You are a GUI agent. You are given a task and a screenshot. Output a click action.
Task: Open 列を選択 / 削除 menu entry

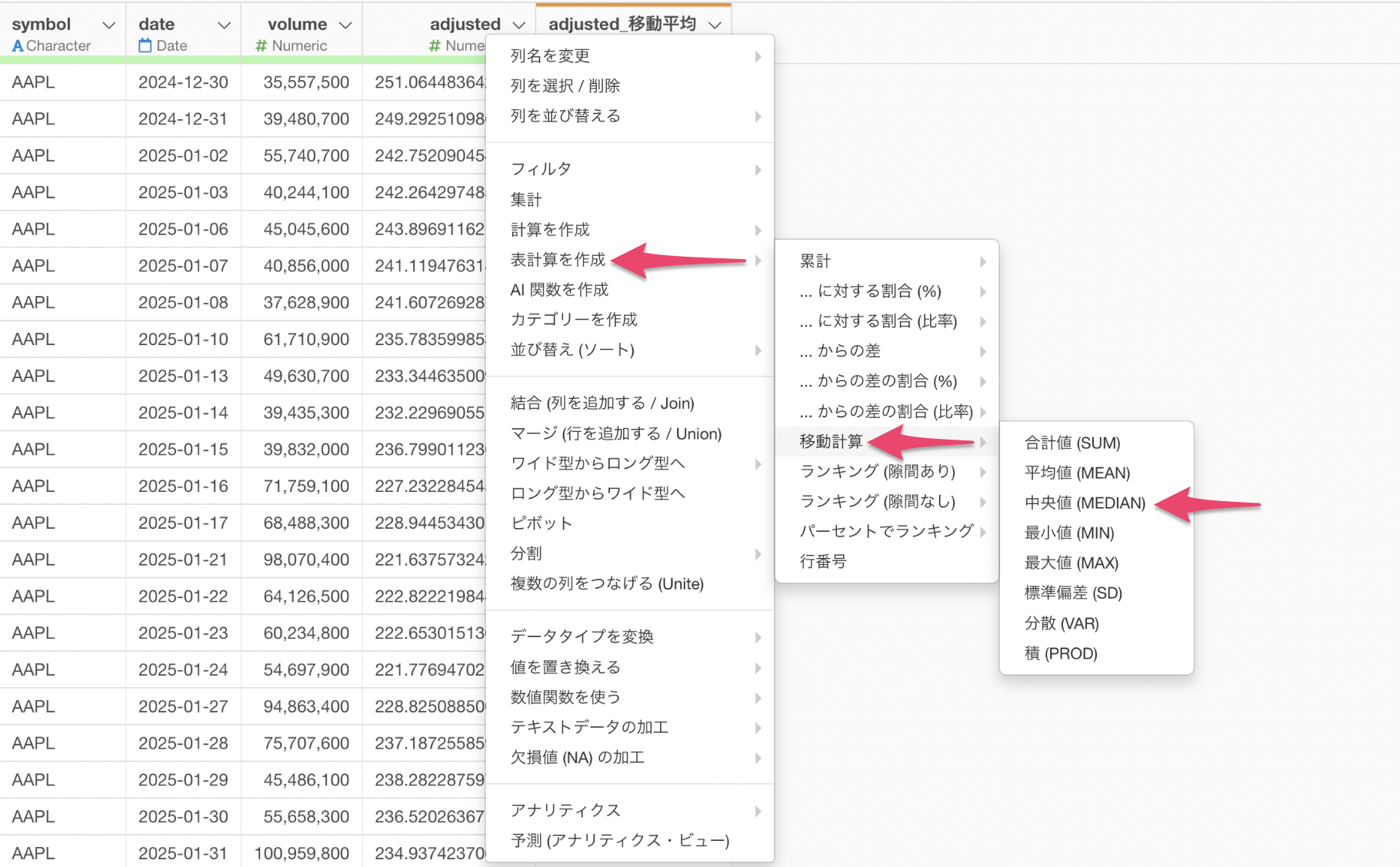565,86
